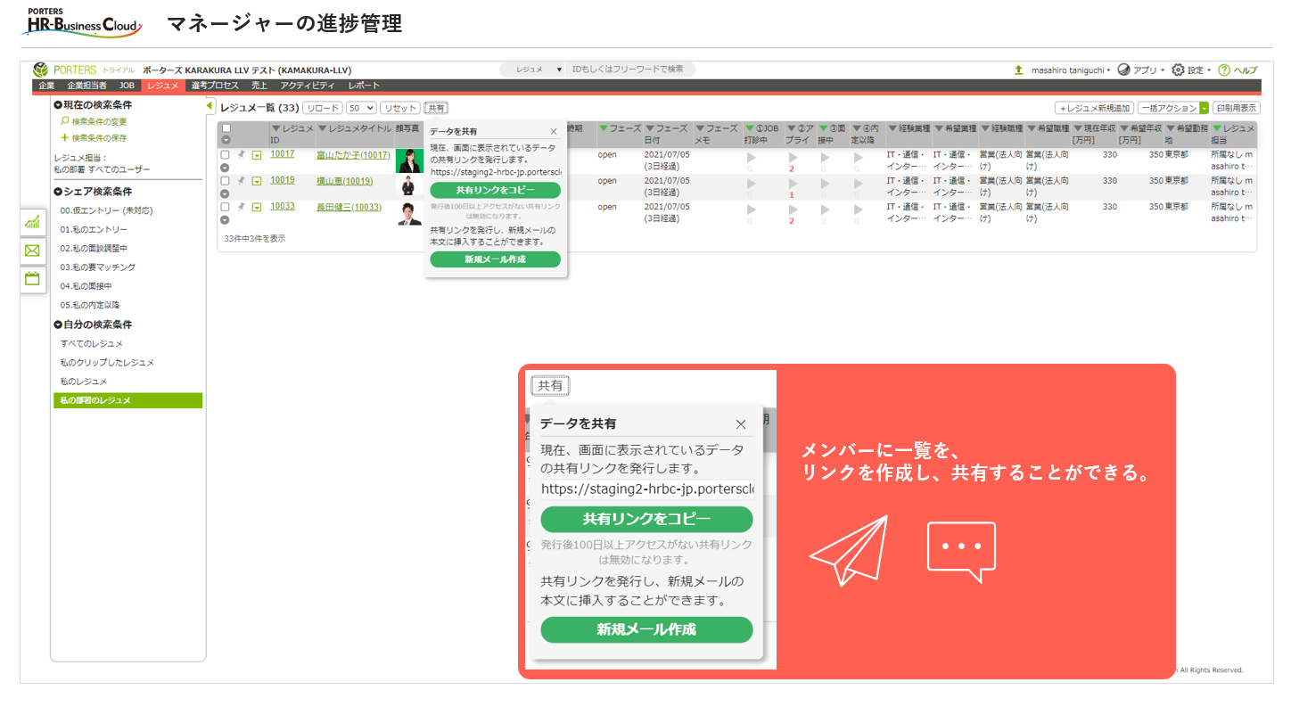The width and height of the screenshot is (1291, 723).
Task: Switch to the アクティビティ tab
Action: point(308,86)
